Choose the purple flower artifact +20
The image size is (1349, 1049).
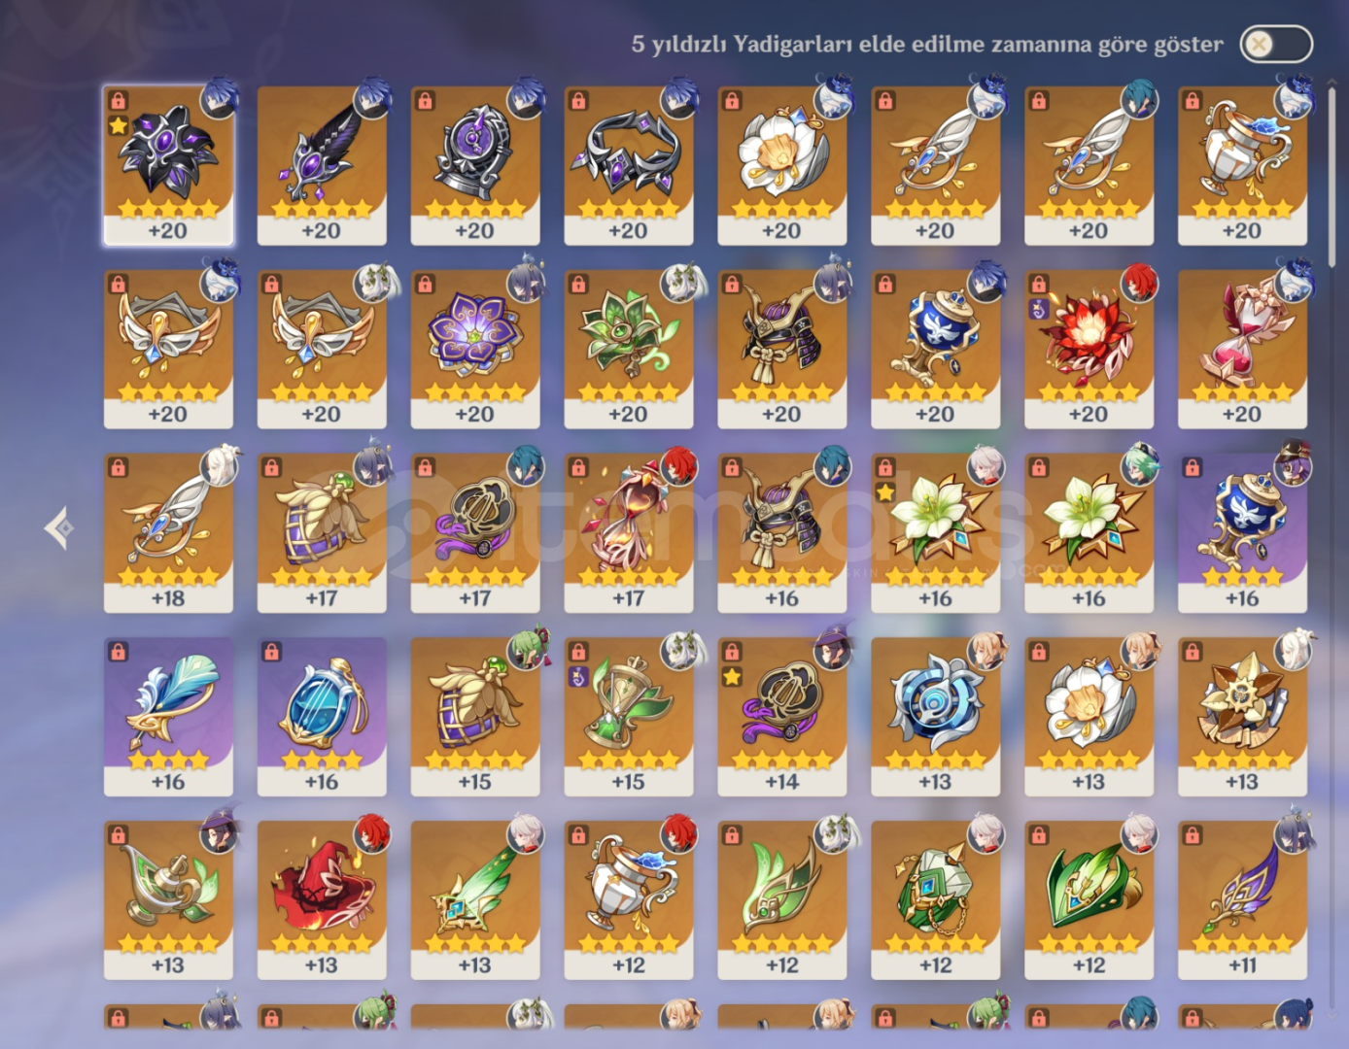(x=475, y=349)
